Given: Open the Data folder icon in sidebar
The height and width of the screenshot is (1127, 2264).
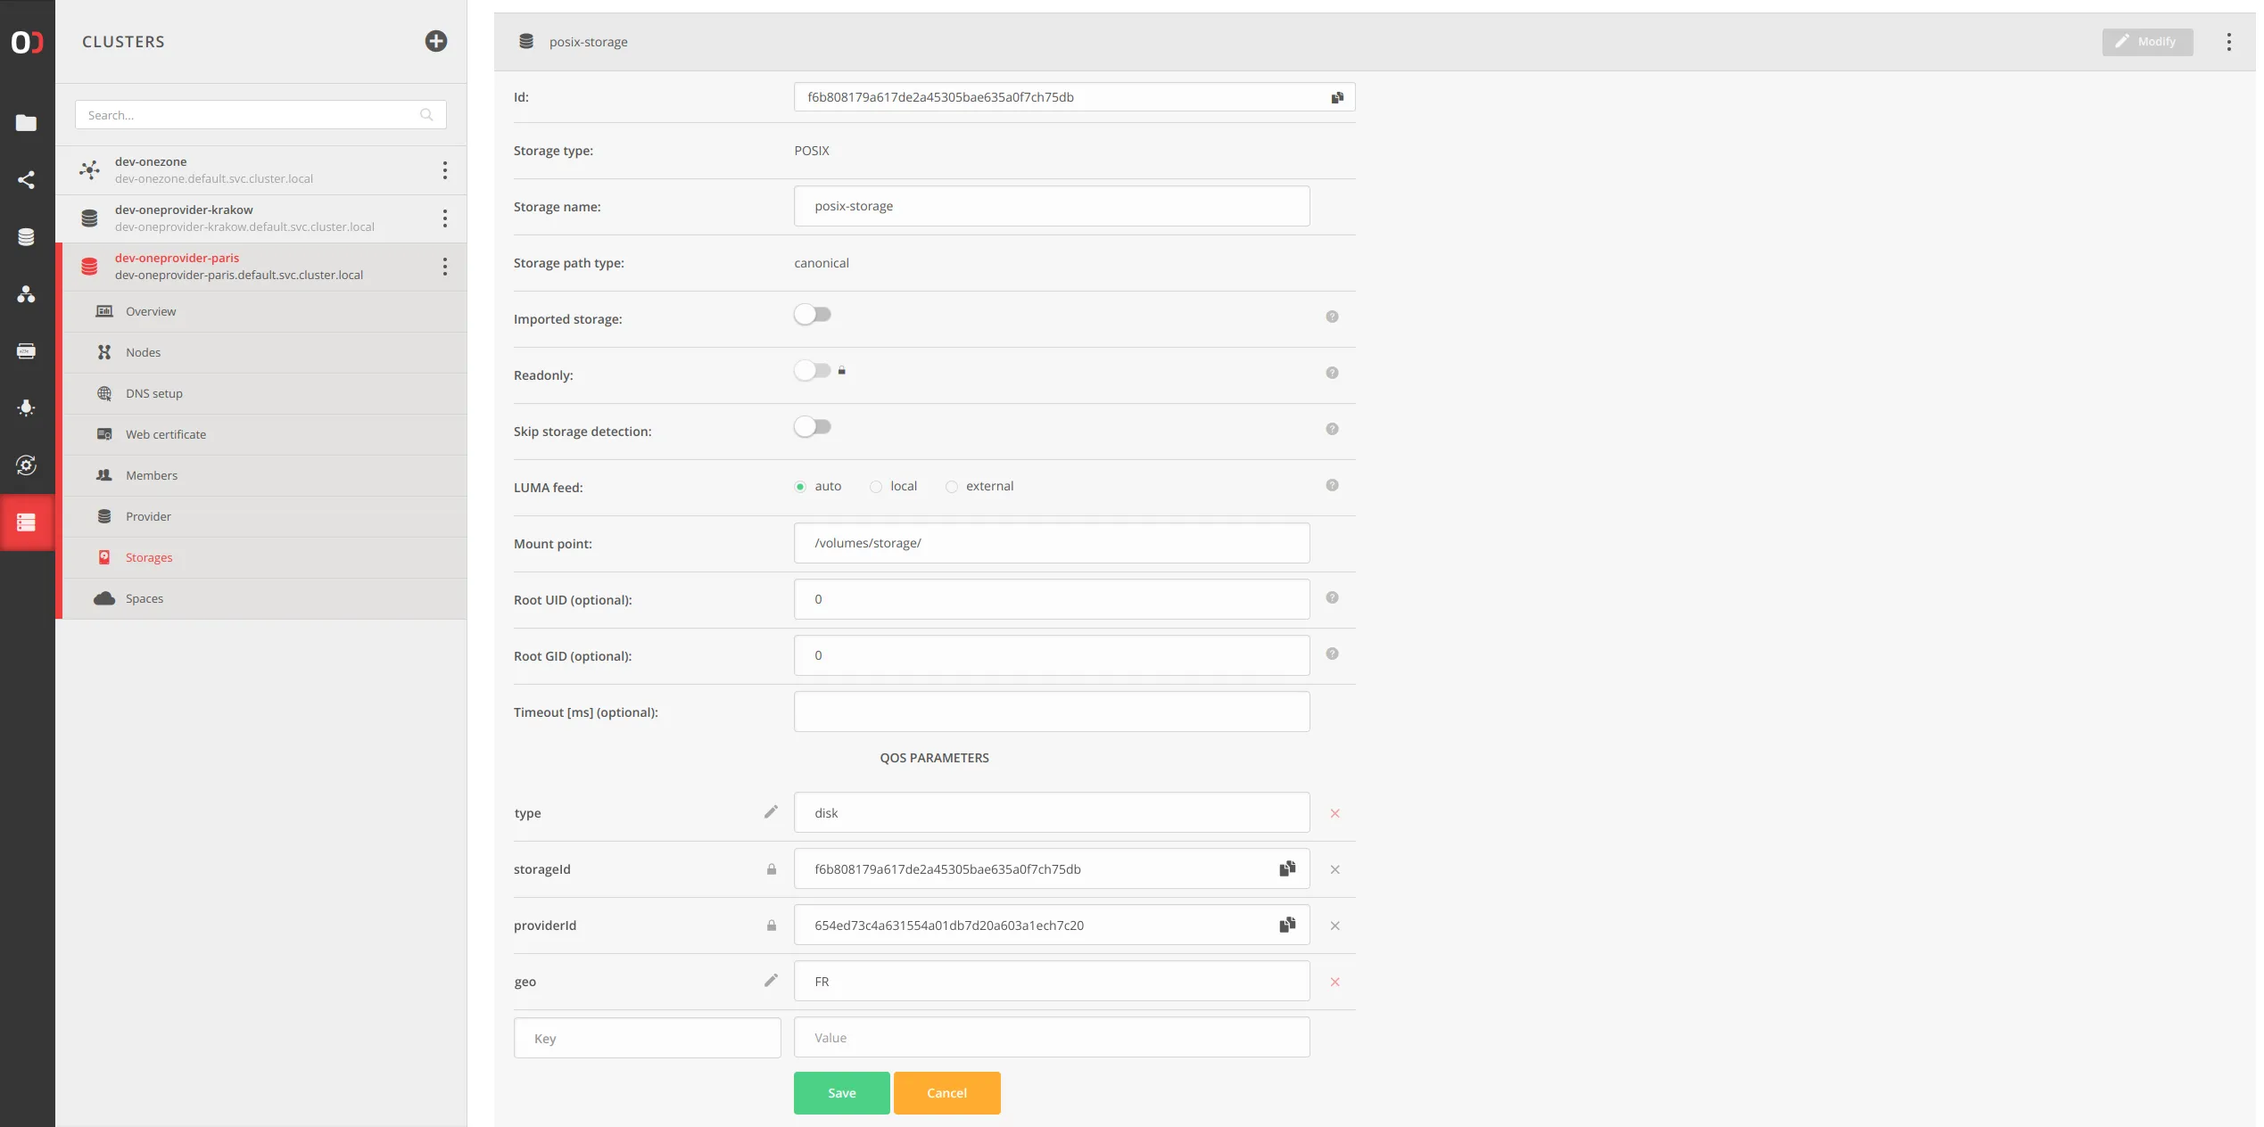Looking at the screenshot, I should 26,122.
